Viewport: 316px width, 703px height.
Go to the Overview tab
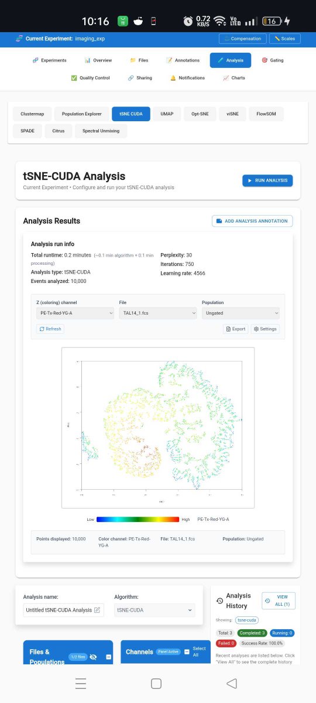pos(98,60)
